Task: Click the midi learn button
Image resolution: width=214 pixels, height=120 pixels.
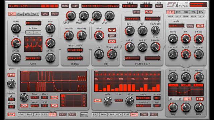Action: click(x=159, y=6)
